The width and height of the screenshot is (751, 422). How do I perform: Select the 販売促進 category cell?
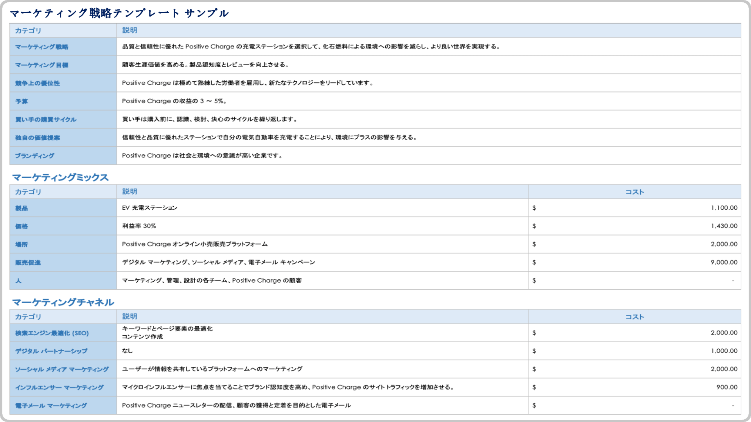[x=63, y=263]
